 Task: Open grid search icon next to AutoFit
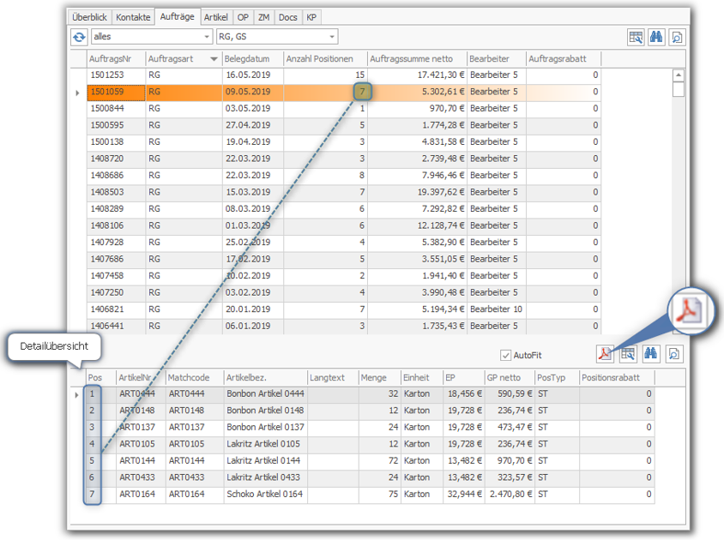[628, 354]
